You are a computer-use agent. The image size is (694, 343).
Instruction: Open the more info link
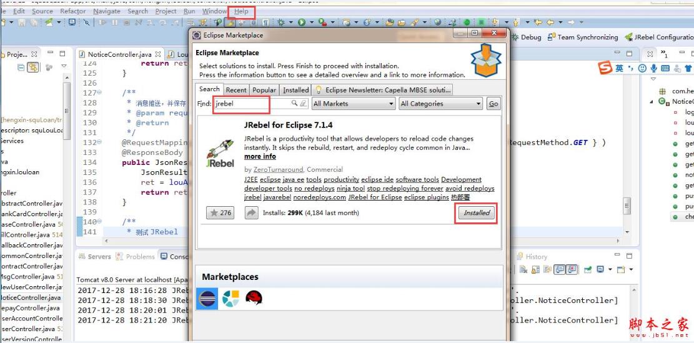[x=260, y=156]
